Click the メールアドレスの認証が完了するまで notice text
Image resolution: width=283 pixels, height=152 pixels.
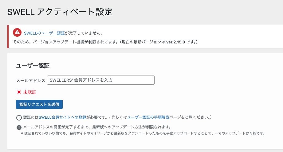(97, 127)
